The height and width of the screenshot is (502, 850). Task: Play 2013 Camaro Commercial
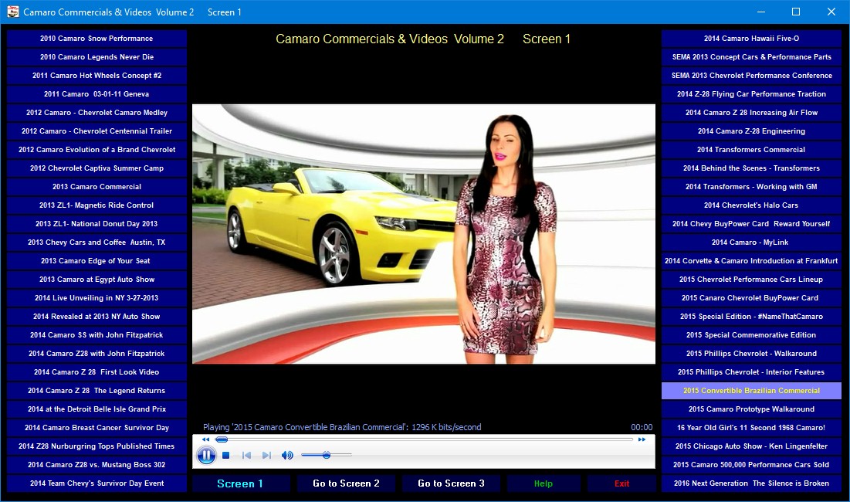coord(97,186)
